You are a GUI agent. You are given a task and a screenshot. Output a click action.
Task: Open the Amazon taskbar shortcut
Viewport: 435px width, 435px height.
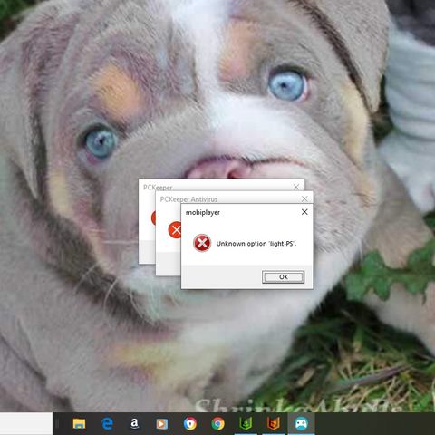(135, 424)
